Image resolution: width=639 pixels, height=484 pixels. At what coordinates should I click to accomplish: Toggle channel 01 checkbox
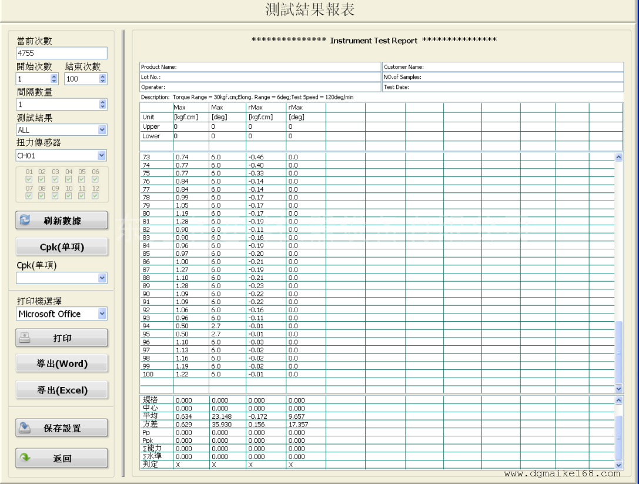[x=28, y=179]
